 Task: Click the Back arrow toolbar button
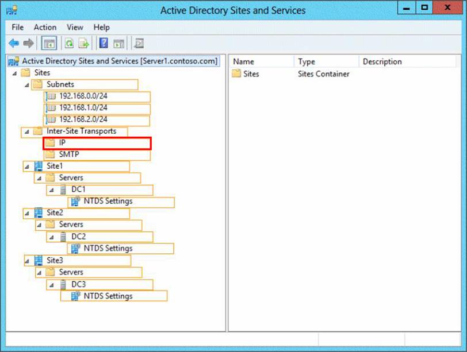pos(14,44)
